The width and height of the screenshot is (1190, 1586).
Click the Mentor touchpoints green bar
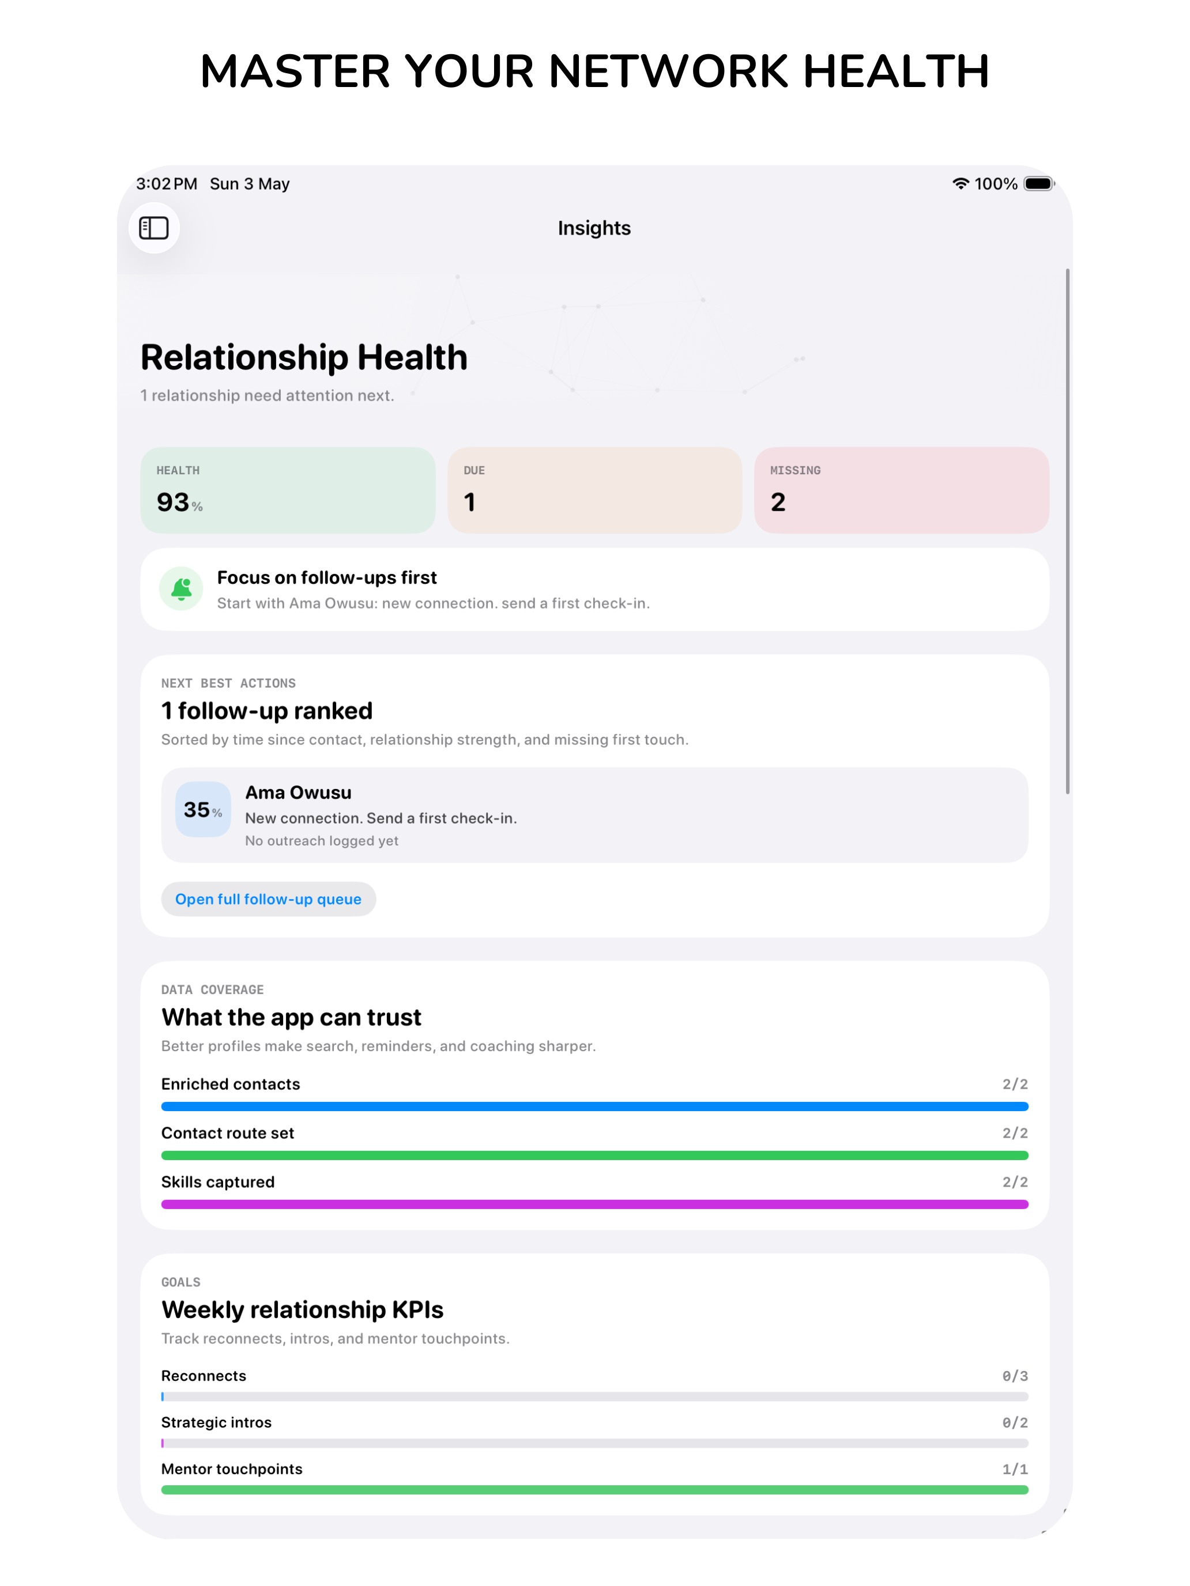pos(594,1490)
